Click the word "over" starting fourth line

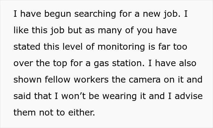tap(23, 63)
